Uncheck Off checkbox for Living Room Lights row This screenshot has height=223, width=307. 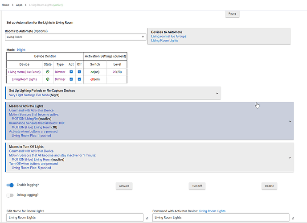click(x=79, y=79)
